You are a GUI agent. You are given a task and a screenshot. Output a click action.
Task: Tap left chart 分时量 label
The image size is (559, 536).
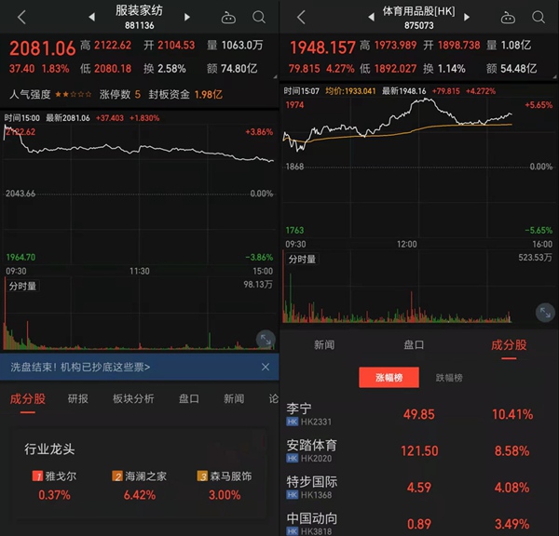coord(22,286)
